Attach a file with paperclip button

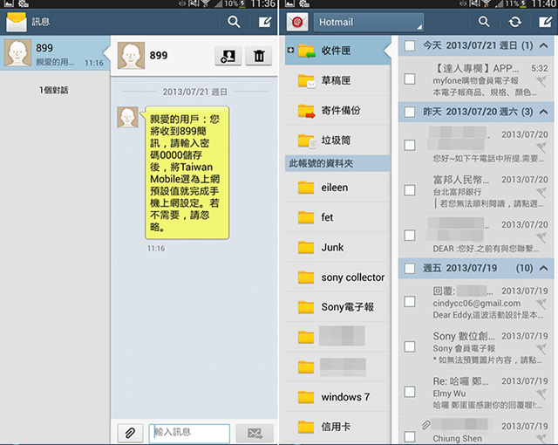[130, 434]
